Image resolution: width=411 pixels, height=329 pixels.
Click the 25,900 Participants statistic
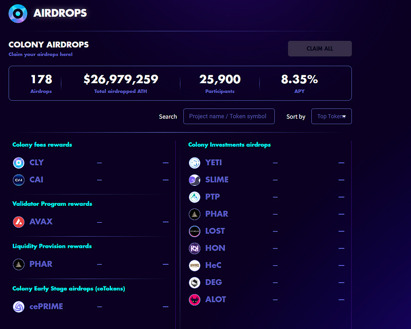[x=220, y=84]
